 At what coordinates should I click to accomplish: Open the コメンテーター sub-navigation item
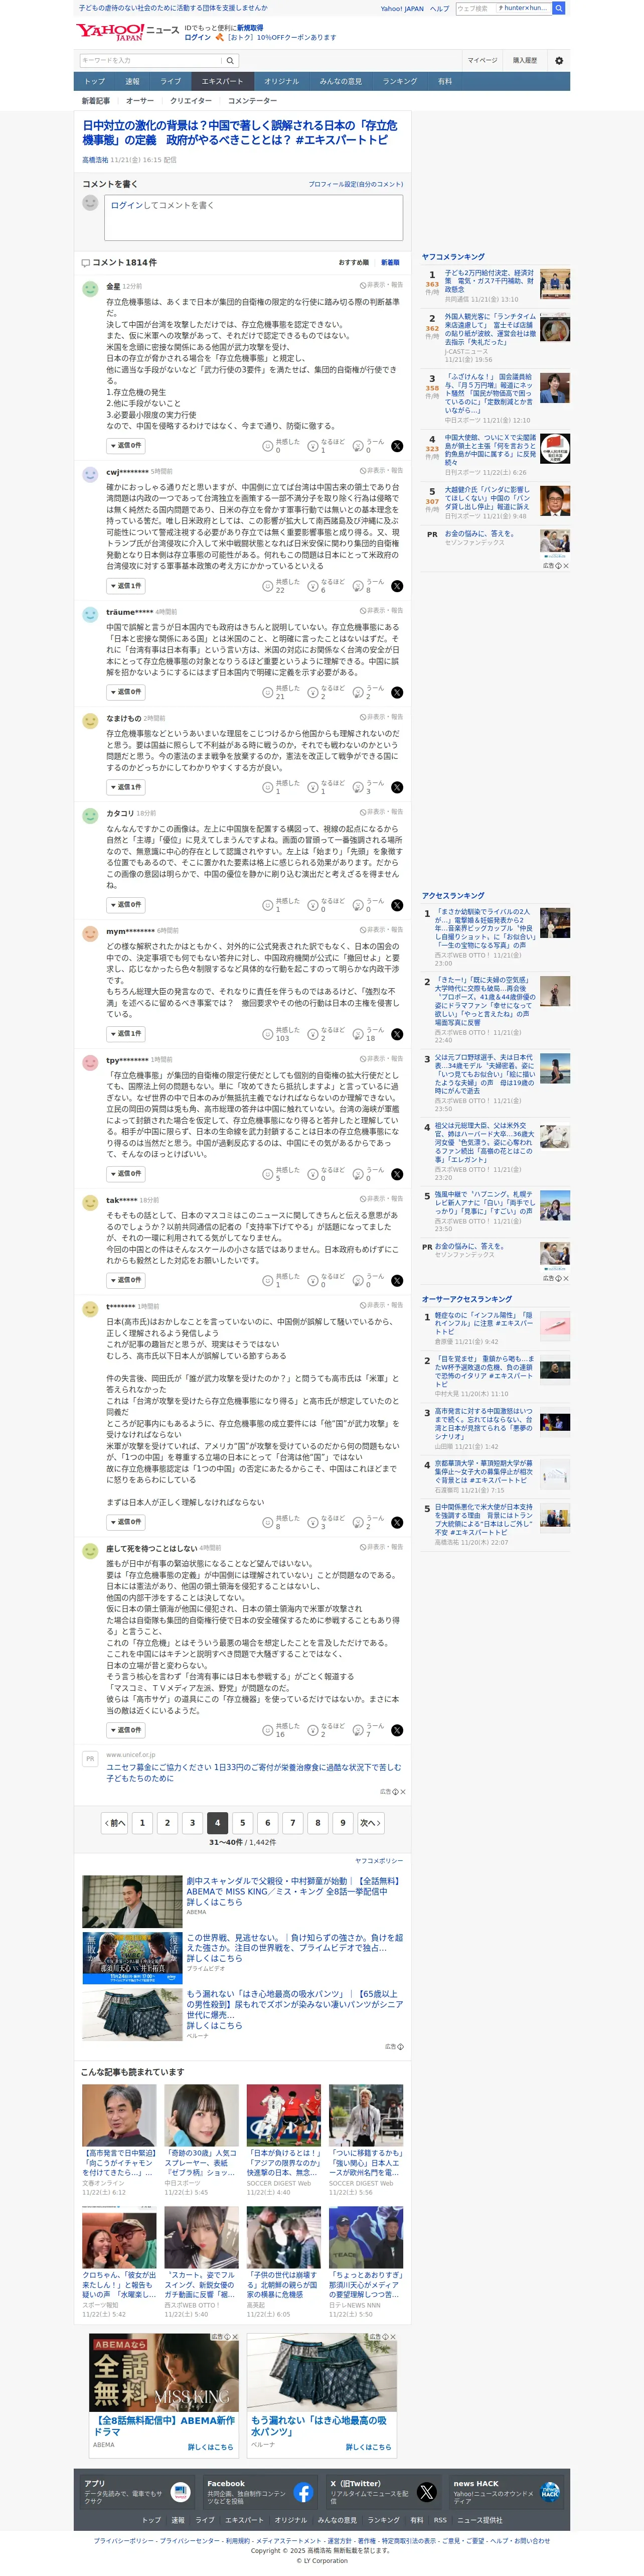coord(252,100)
